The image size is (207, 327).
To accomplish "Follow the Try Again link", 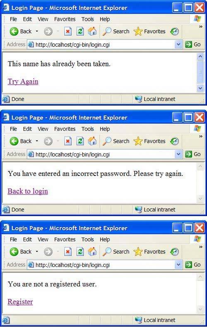I will [x=23, y=81].
